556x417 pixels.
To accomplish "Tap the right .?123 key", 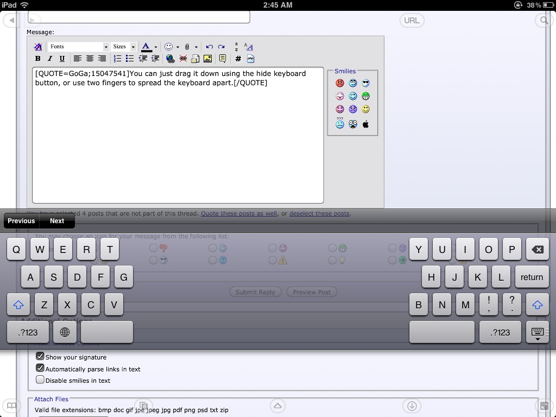I will coord(500,332).
